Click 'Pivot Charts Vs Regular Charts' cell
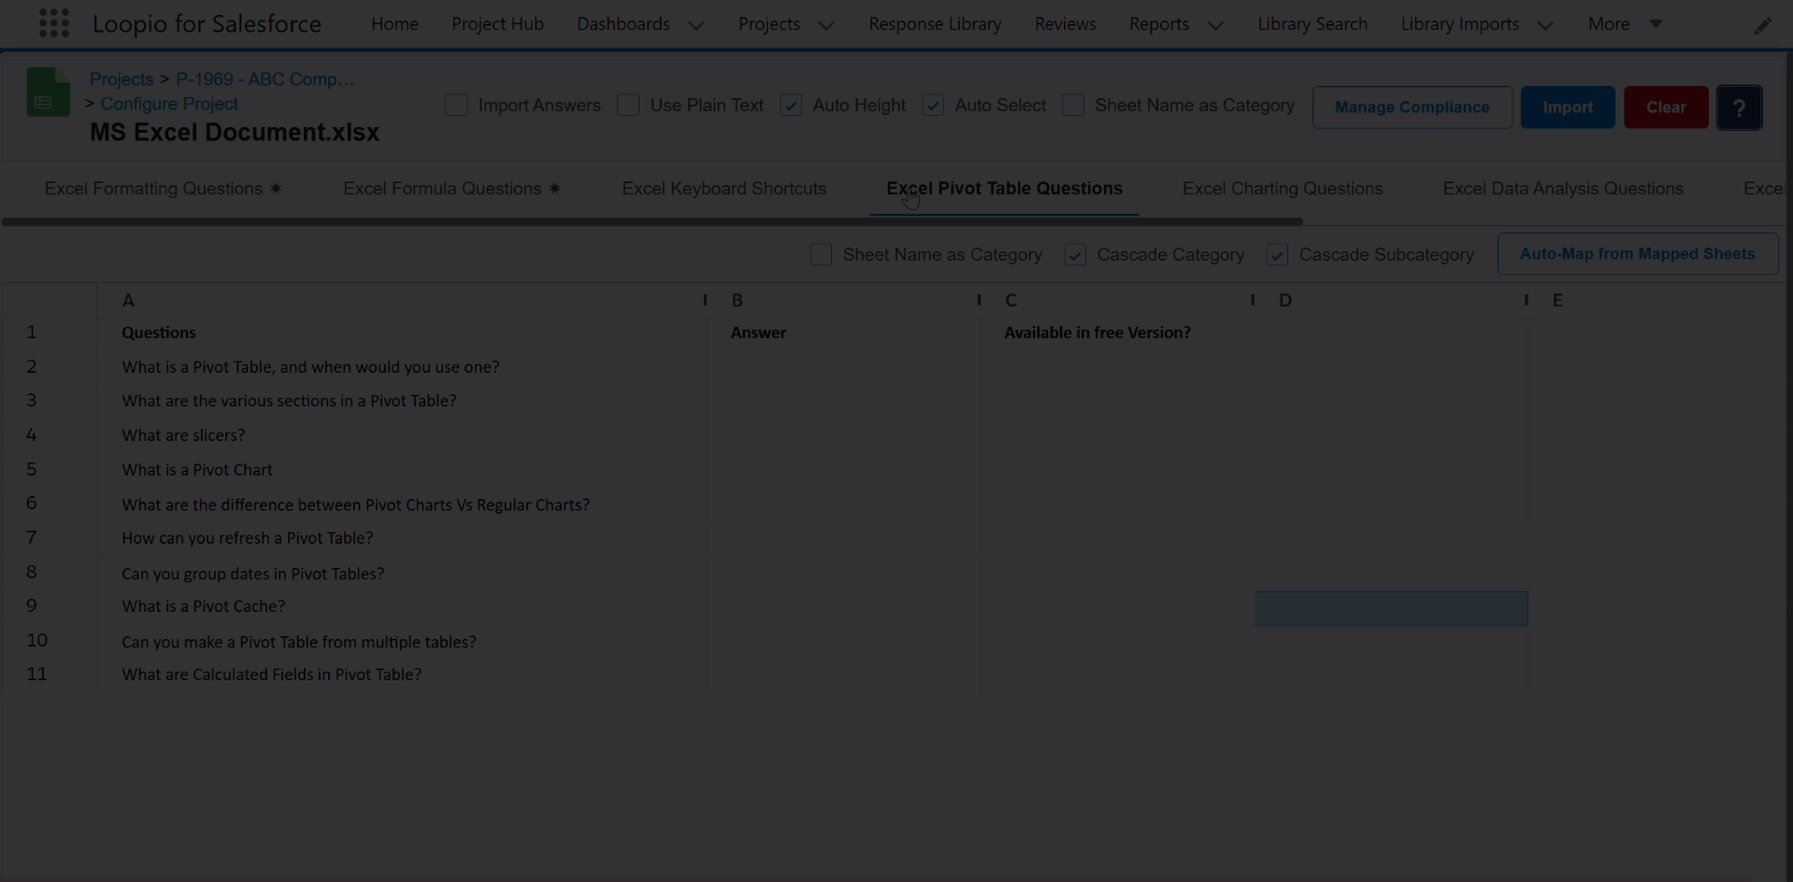Viewport: 1793px width, 882px height. 402,505
